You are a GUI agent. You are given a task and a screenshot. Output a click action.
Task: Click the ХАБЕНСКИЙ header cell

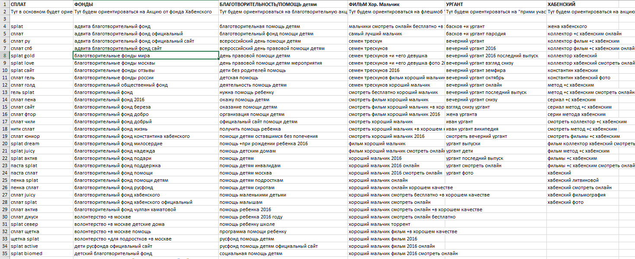click(590, 4)
